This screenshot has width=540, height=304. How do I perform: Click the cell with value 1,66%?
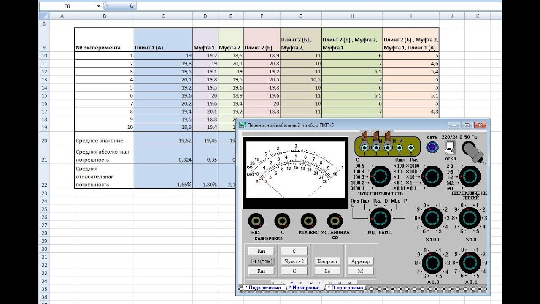point(163,176)
